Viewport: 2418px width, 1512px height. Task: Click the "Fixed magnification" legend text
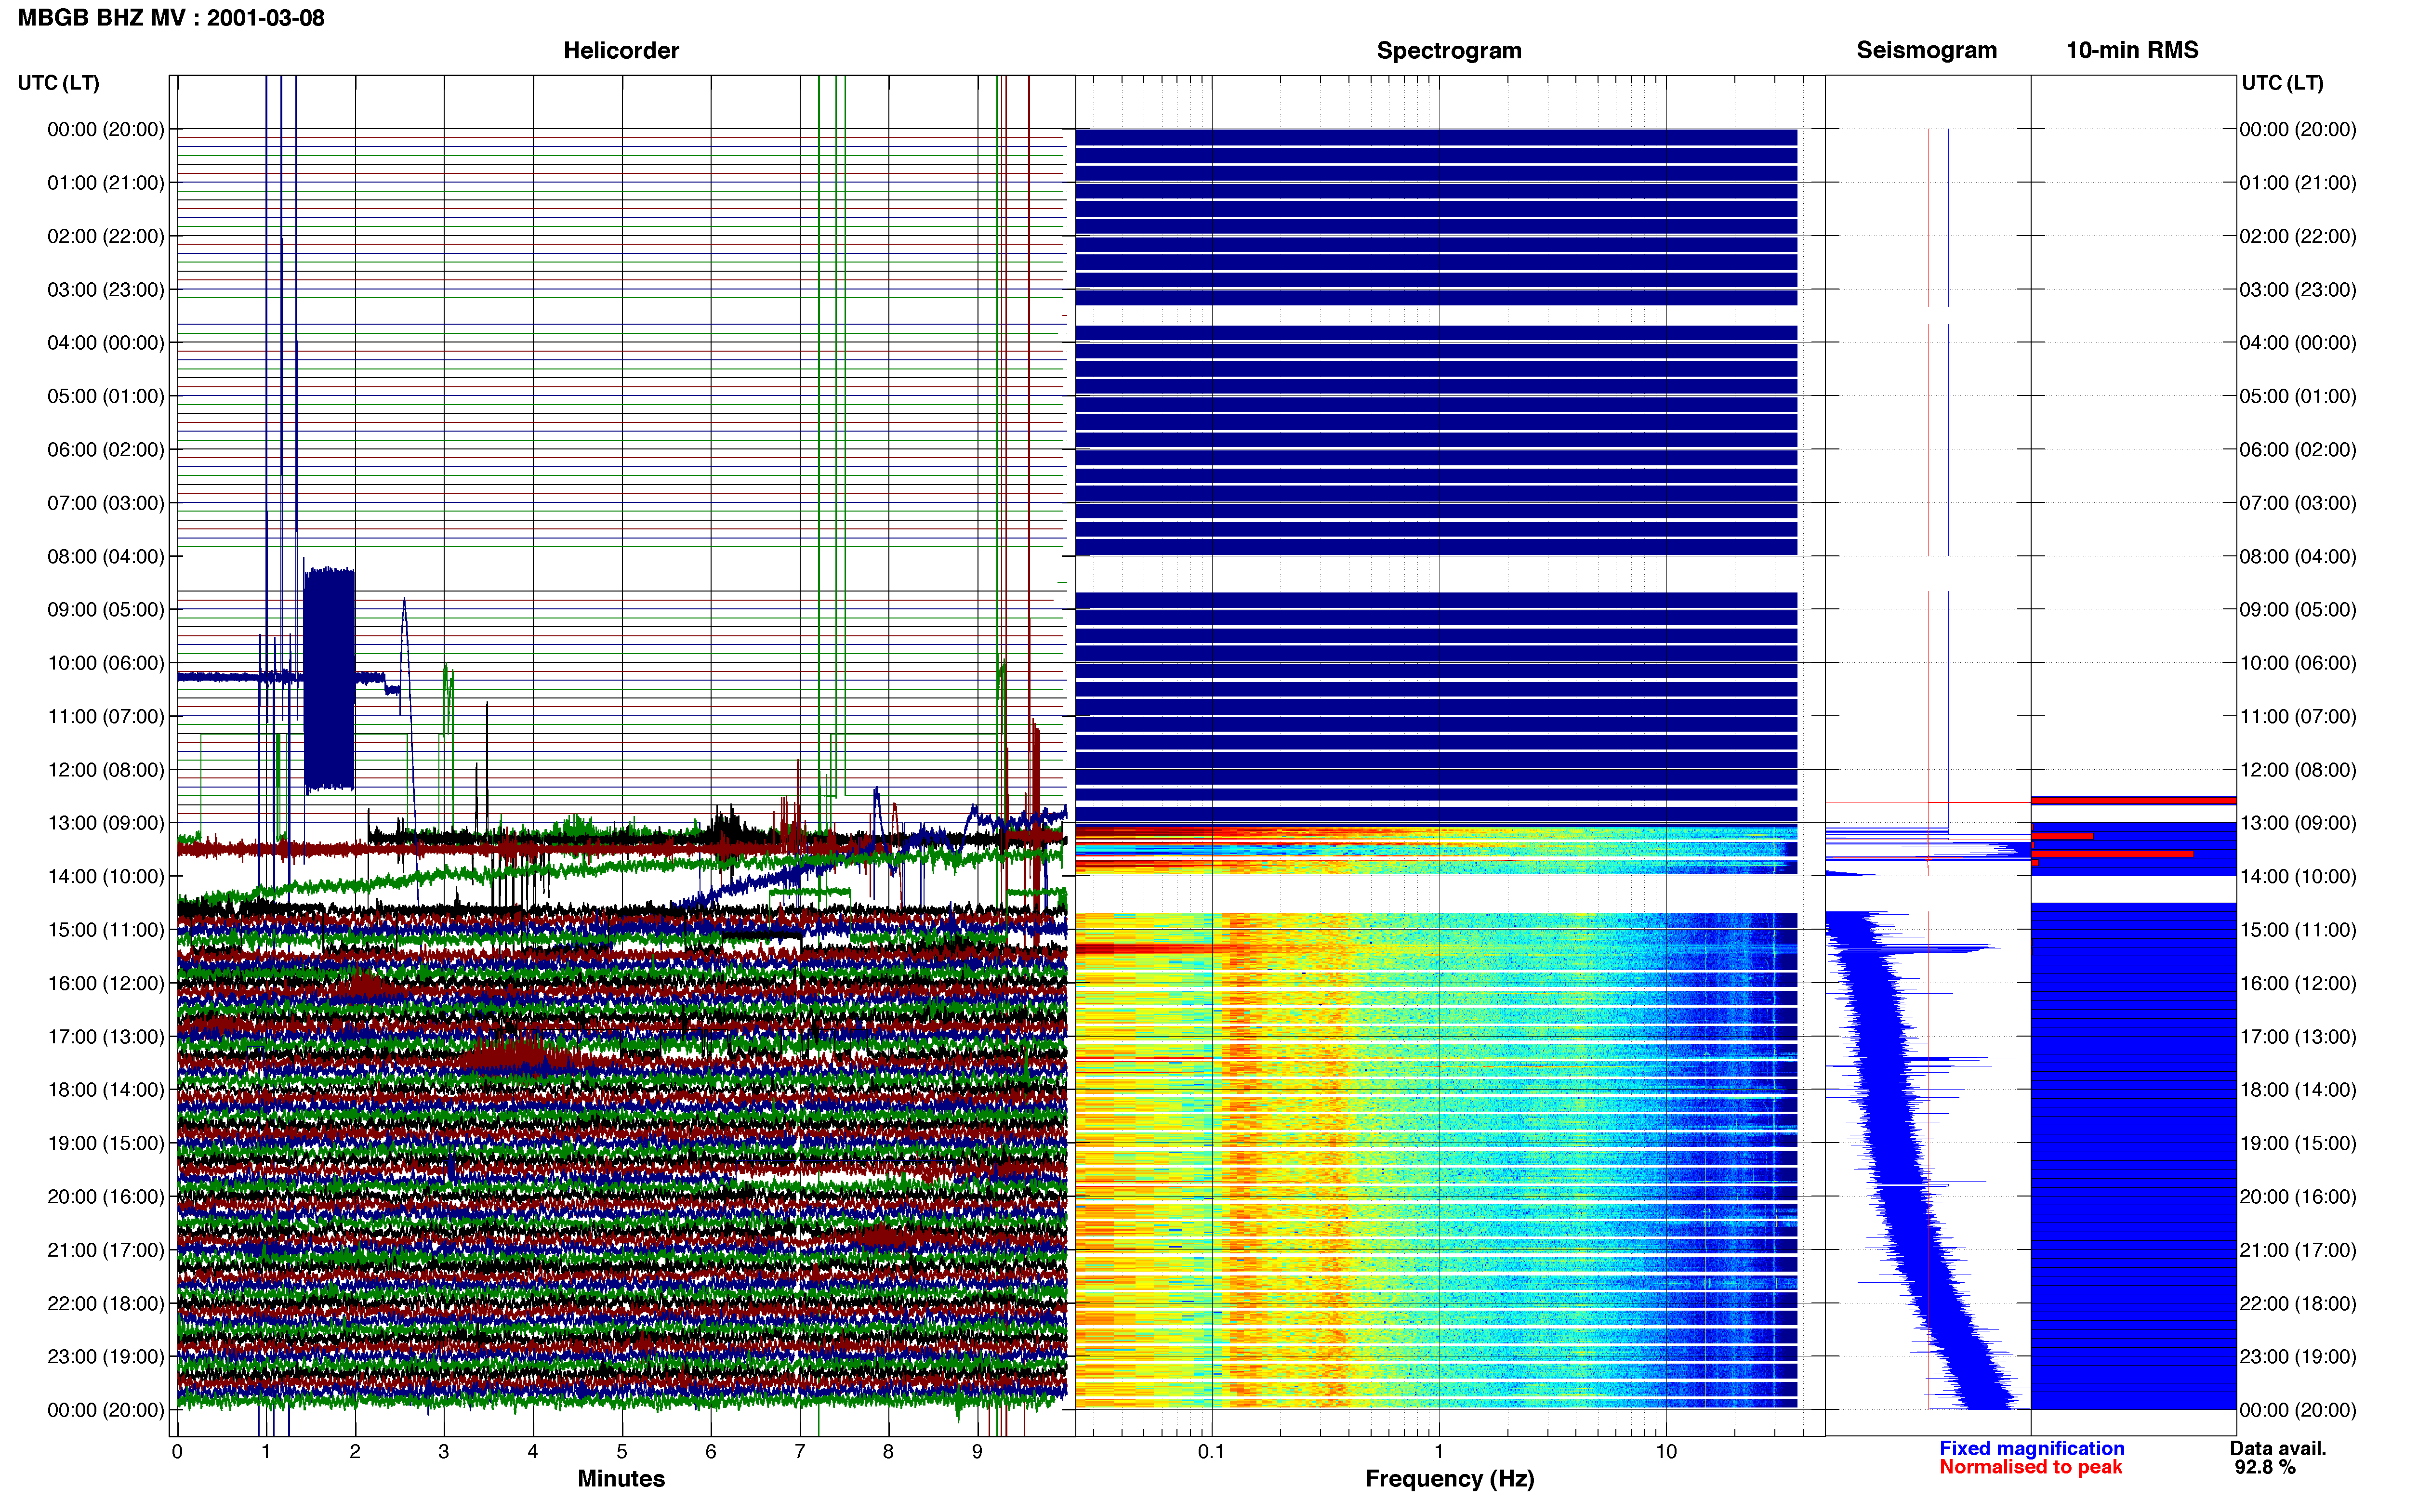2031,1448
